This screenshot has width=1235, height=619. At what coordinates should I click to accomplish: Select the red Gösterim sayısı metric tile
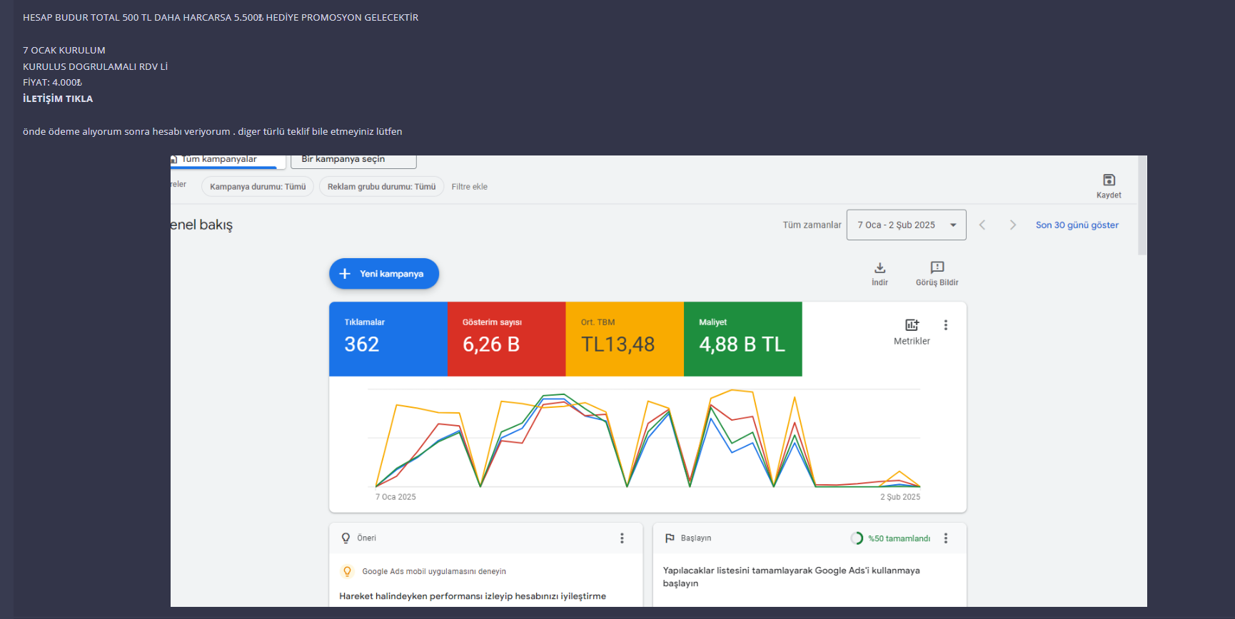507,339
